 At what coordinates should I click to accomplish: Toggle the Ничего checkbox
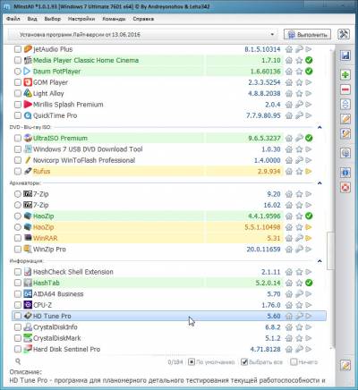pos(294,362)
